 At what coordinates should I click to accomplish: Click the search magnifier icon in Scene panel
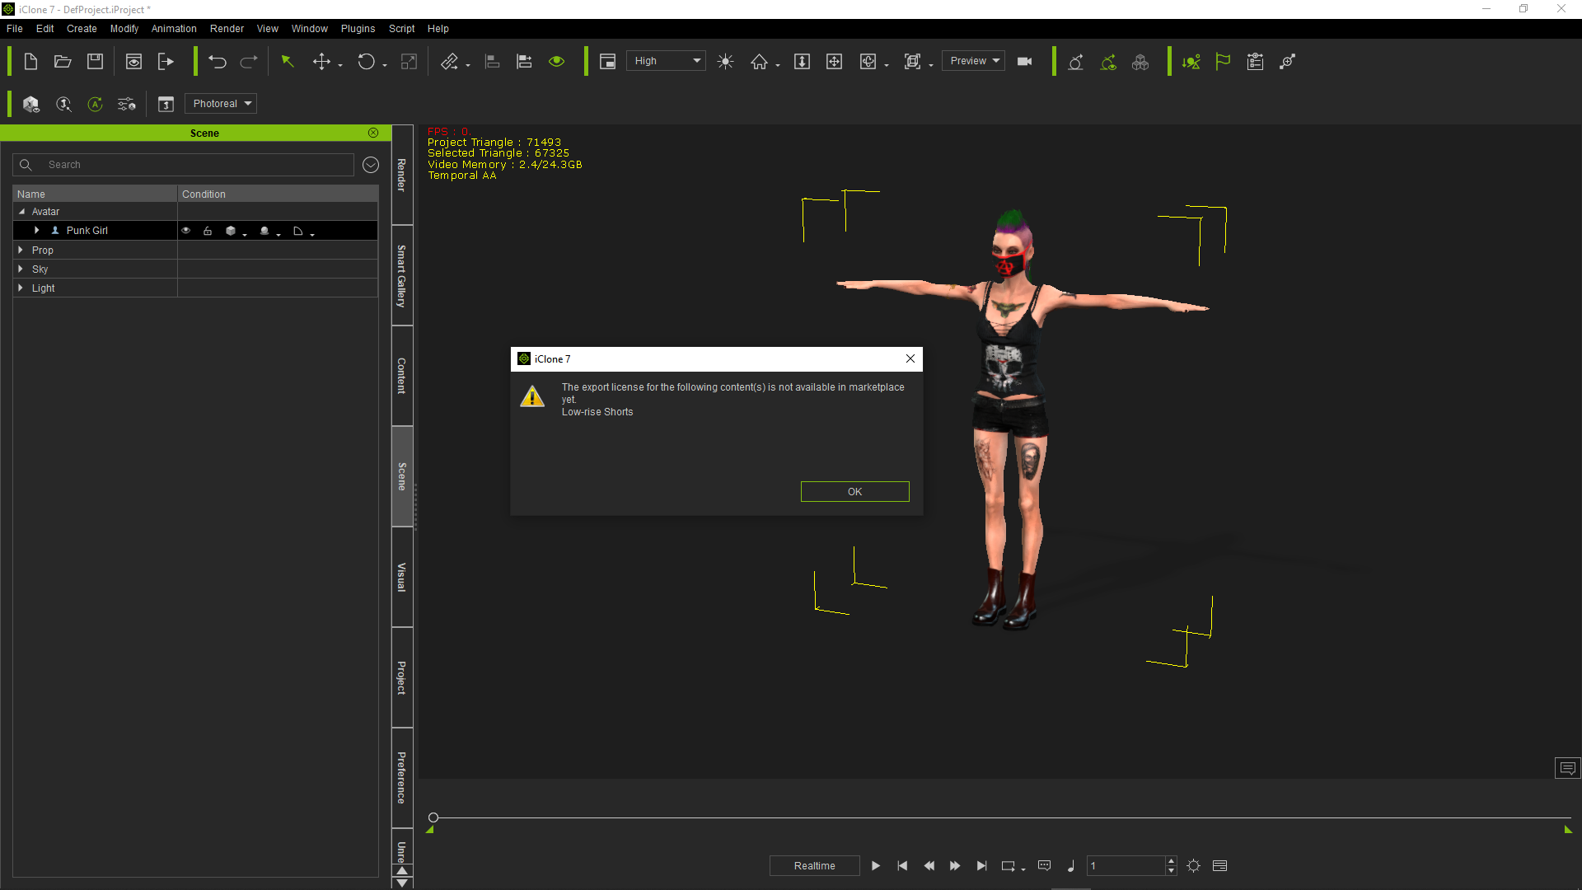coord(26,165)
